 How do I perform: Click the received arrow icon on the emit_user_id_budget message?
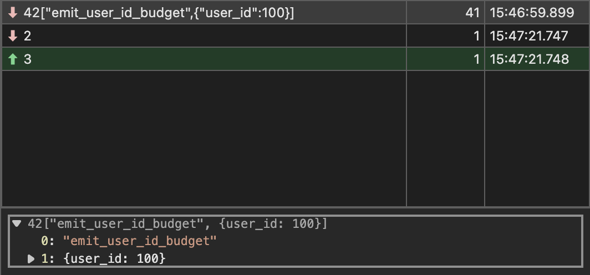click(x=13, y=13)
